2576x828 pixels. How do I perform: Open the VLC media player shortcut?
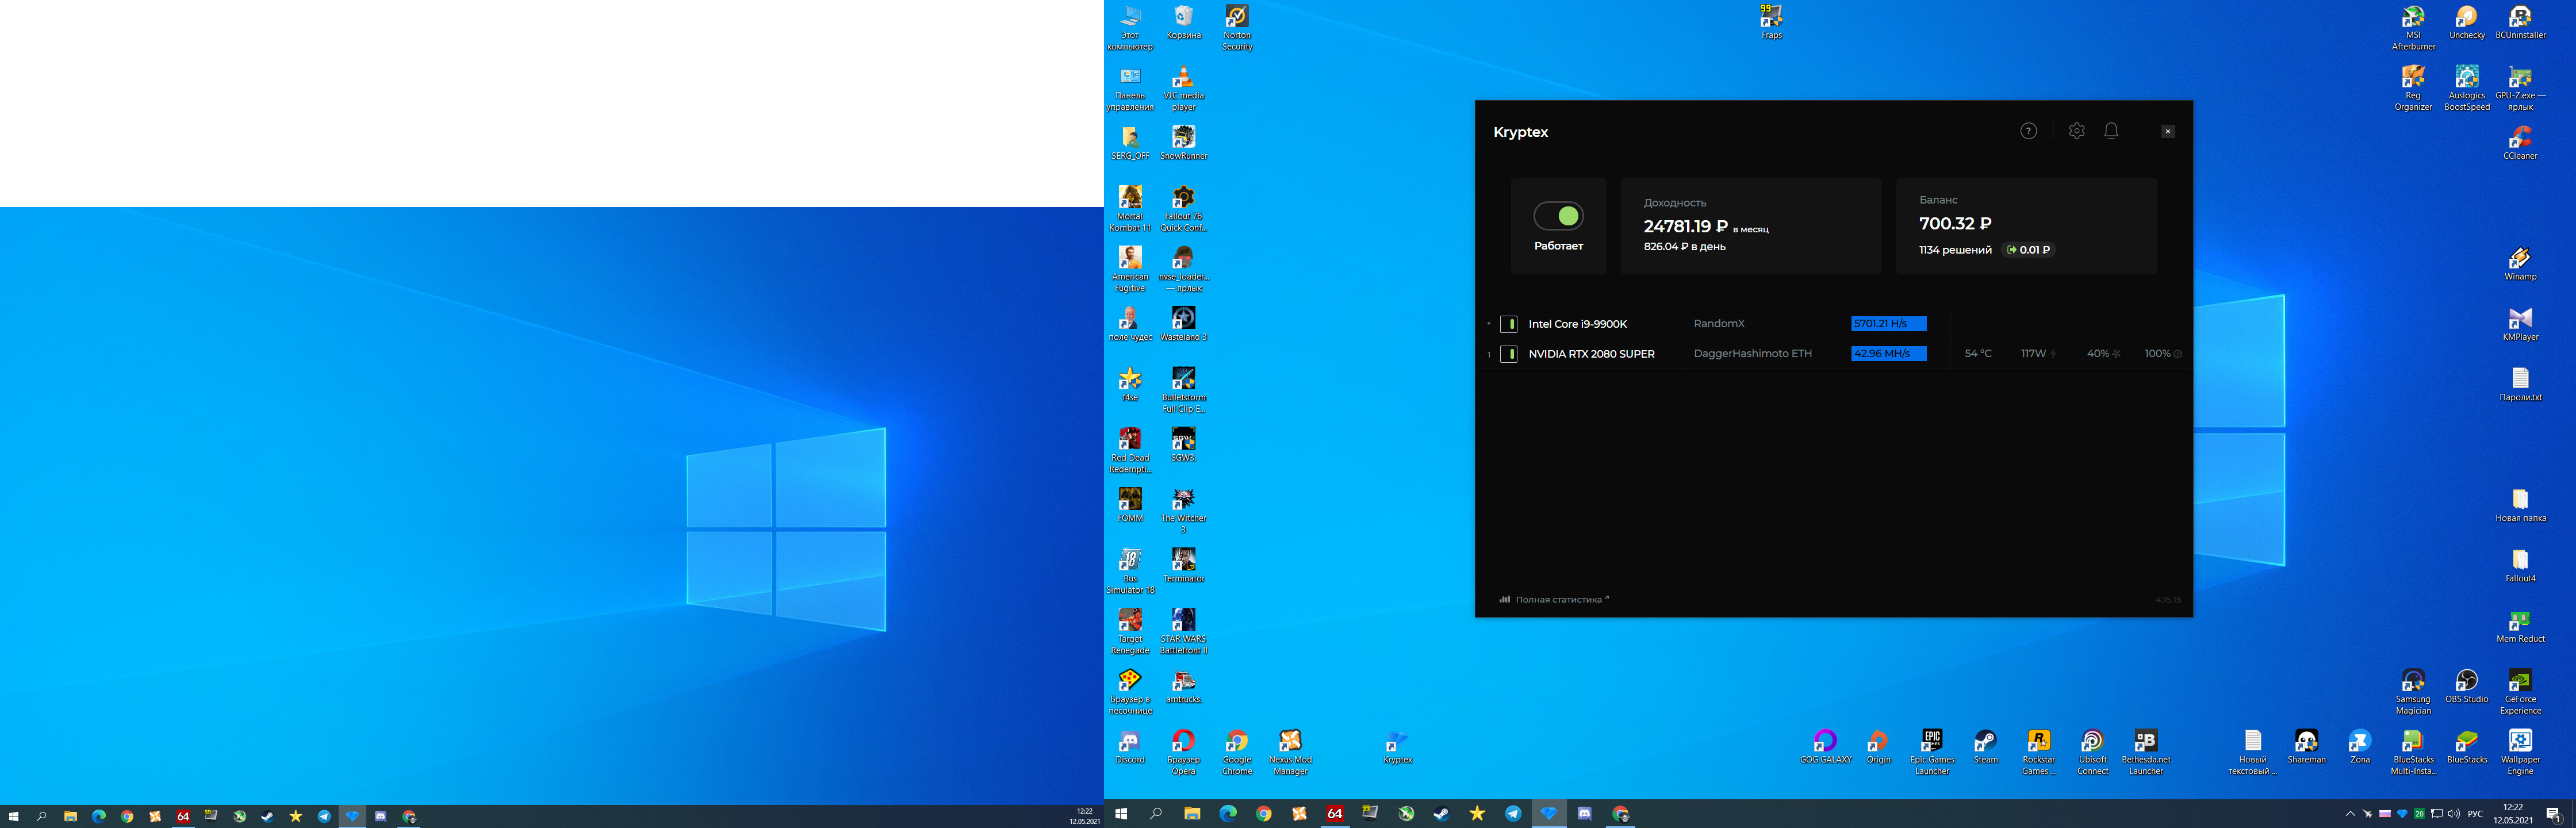1184,88
